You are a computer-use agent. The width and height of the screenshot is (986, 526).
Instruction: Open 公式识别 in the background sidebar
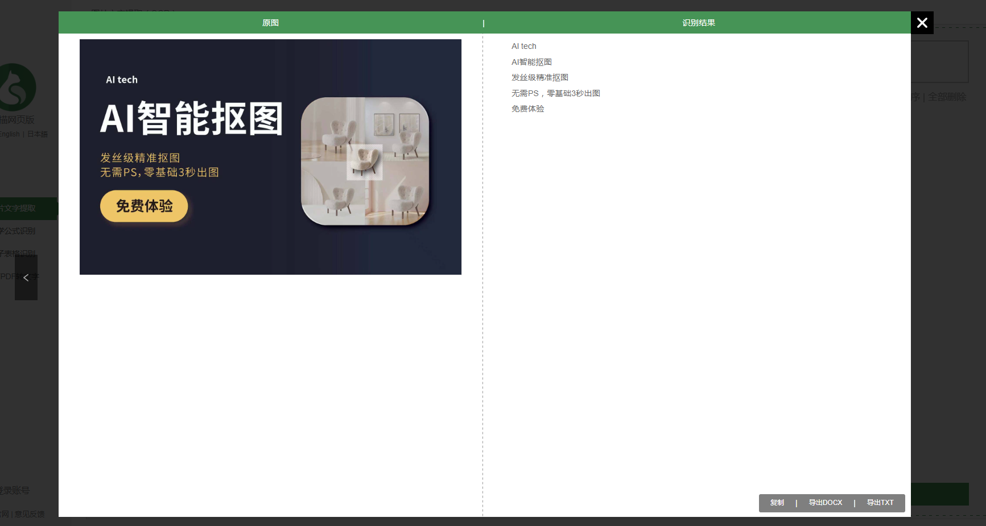[18, 231]
